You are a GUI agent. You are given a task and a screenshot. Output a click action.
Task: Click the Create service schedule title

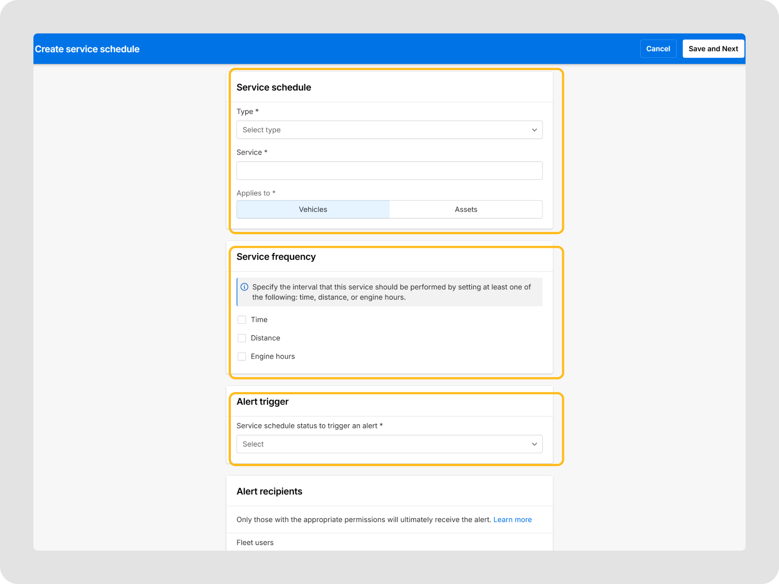(x=87, y=49)
